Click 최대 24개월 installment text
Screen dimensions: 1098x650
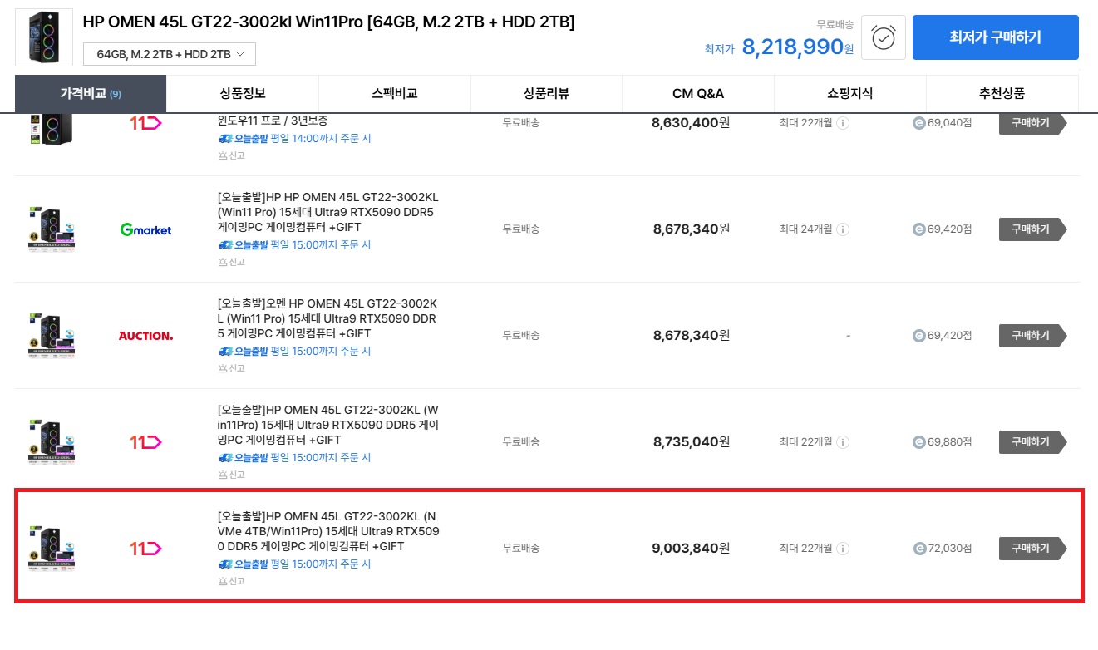point(805,229)
